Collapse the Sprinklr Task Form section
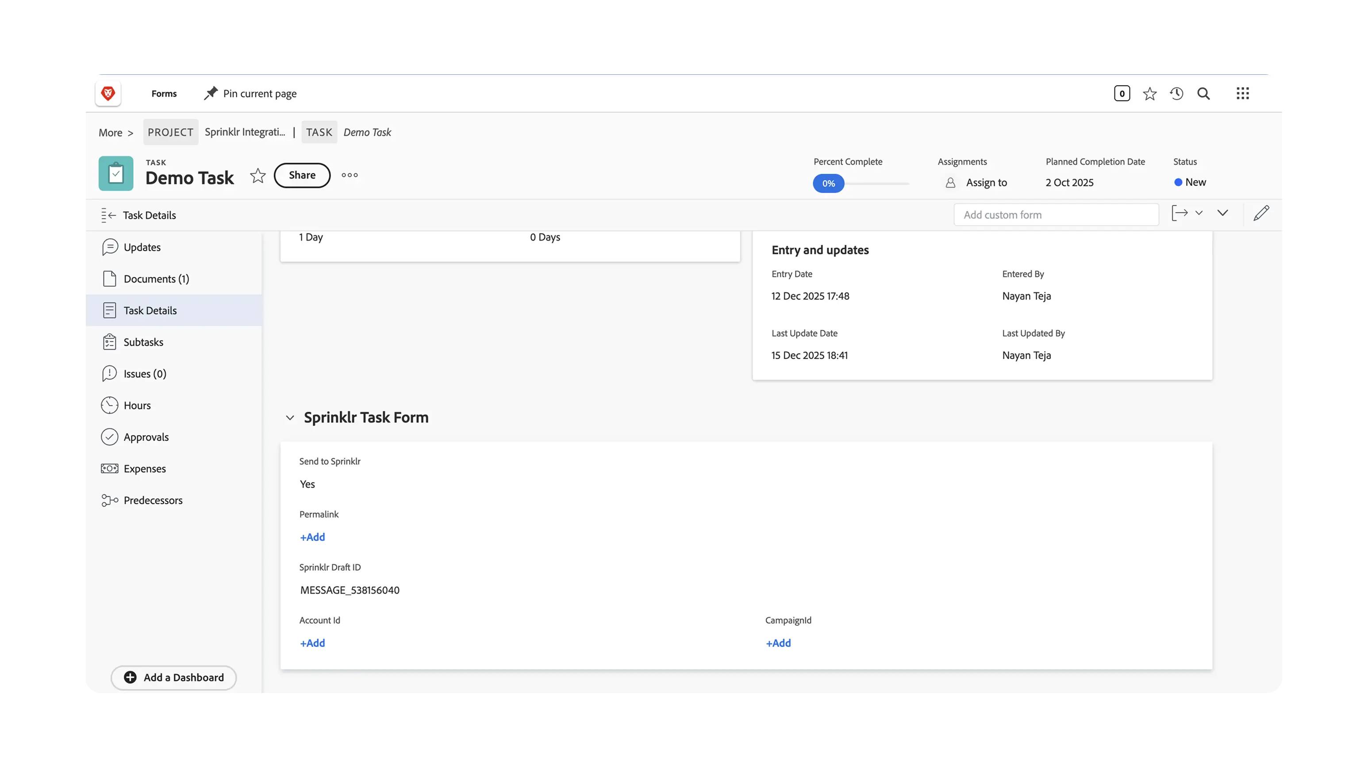 pyautogui.click(x=290, y=418)
